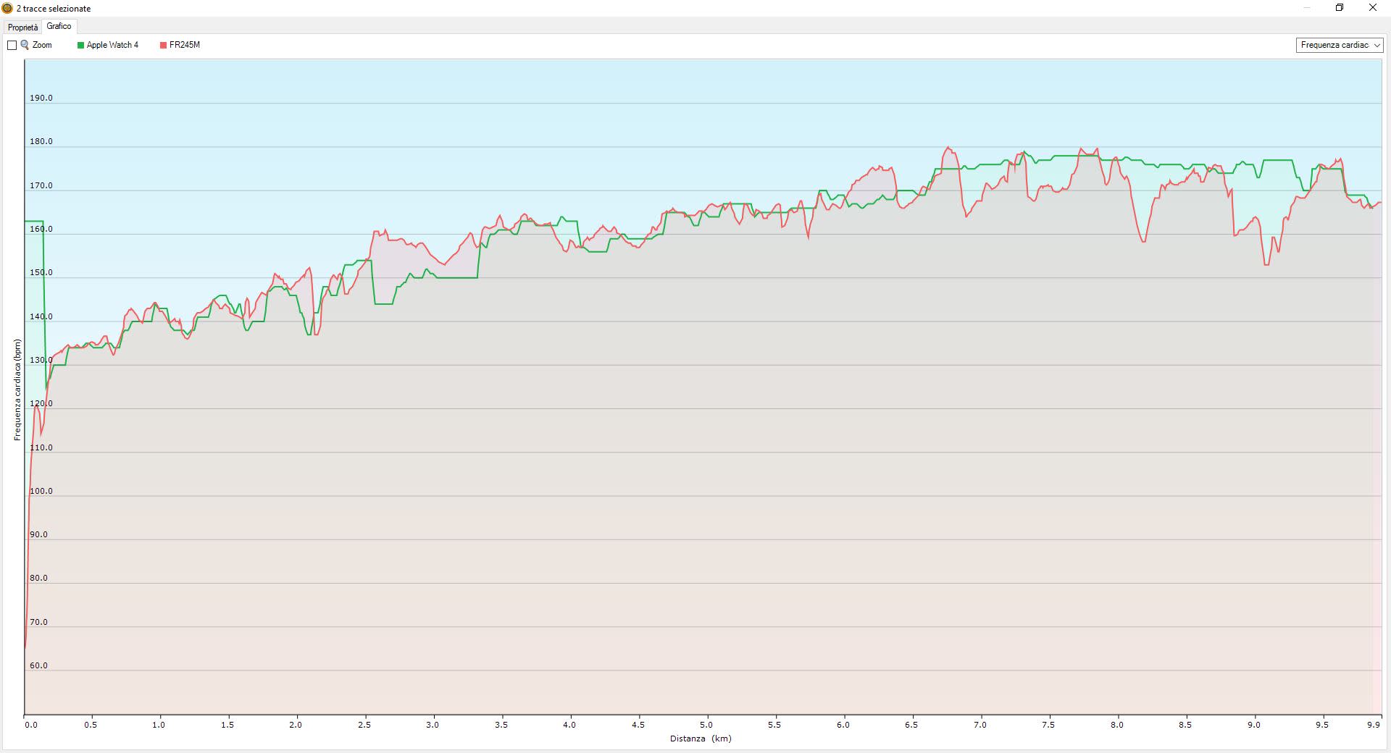Click the red FR245M legend swatch
This screenshot has height=753, width=1391.
click(x=163, y=45)
